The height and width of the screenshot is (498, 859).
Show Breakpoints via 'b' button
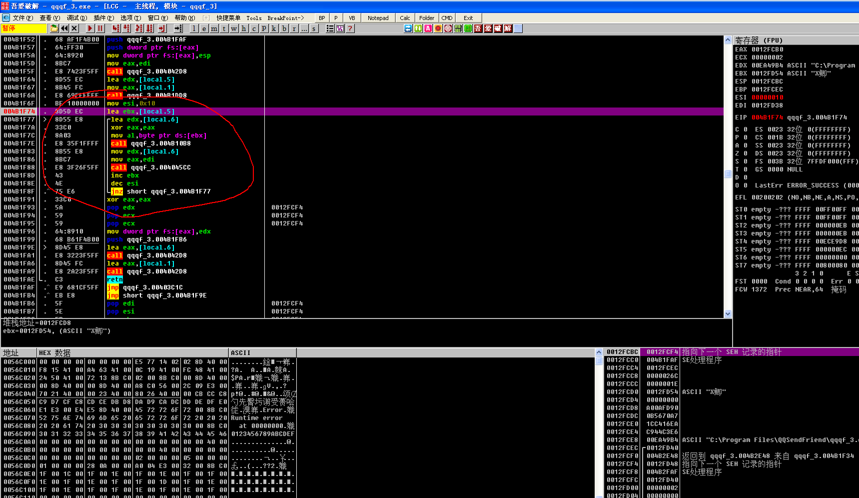(x=284, y=28)
